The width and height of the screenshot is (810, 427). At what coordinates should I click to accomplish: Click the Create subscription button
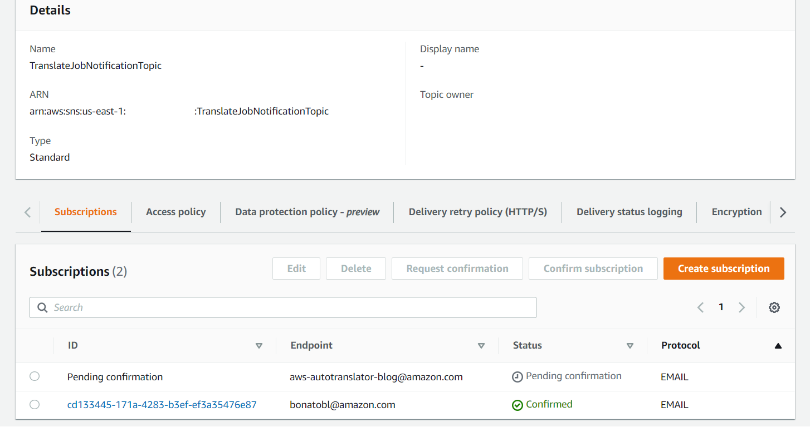[724, 269]
